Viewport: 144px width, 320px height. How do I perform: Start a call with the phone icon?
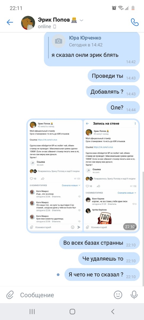pyautogui.click(x=135, y=22)
